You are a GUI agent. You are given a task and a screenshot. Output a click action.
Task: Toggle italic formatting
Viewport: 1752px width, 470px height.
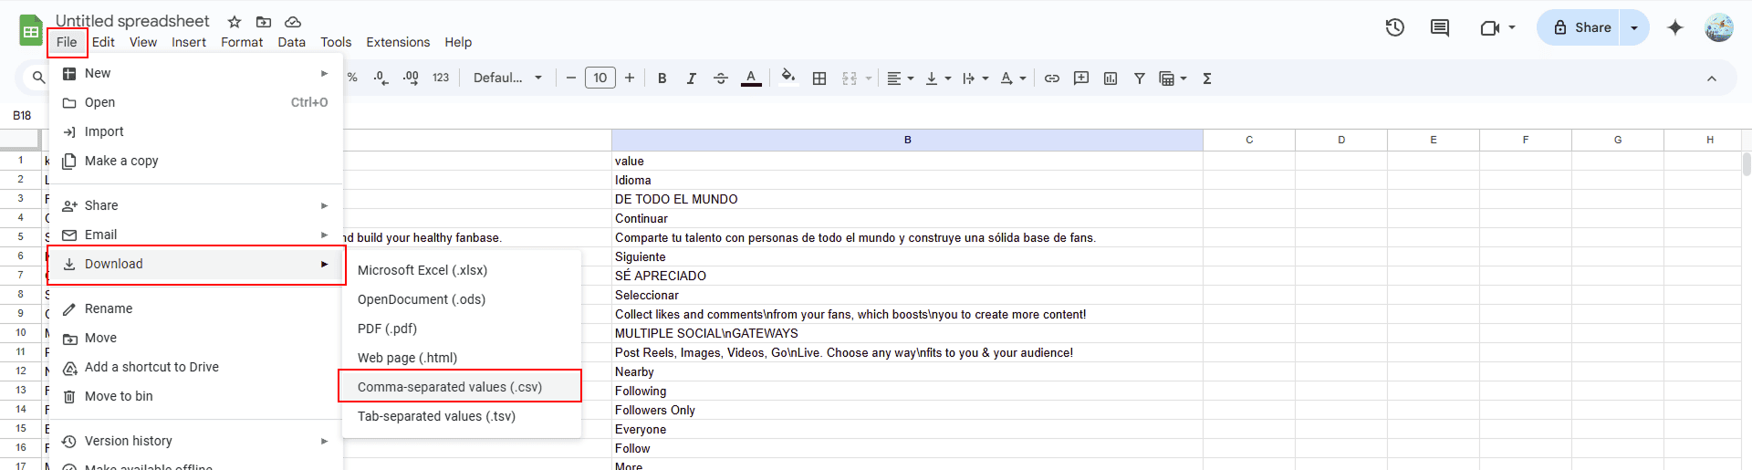[692, 78]
